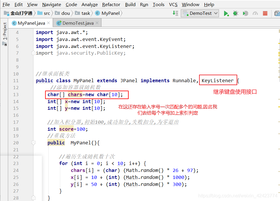The image size is (280, 201).
Task: Click the comment //继承面板类
Action: [x=52, y=73]
